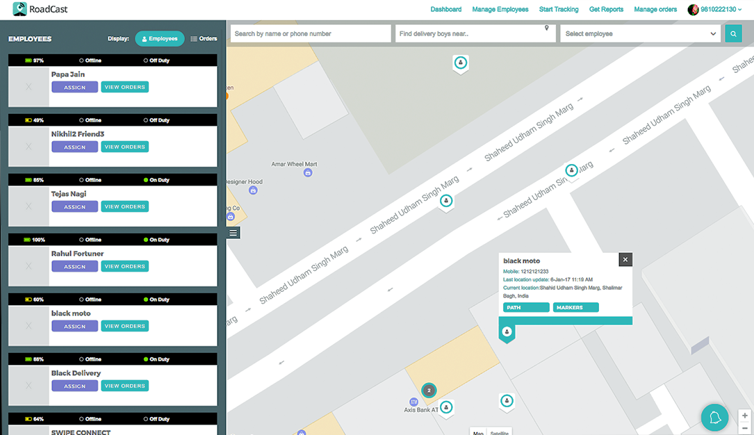This screenshot has height=435, width=754.
Task: Go to Manage orders
Action: pyautogui.click(x=655, y=10)
